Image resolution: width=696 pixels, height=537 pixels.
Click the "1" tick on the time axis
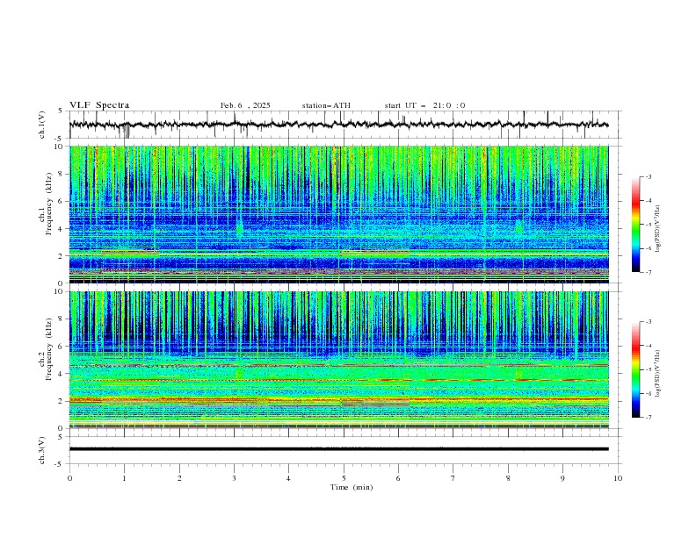point(124,478)
